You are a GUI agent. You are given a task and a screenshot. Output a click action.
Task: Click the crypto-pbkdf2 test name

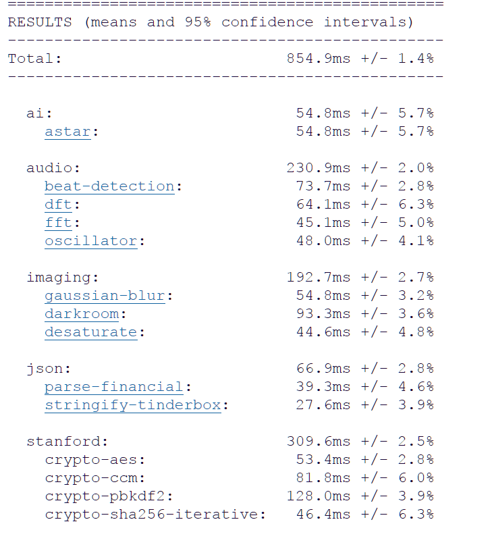[x=107, y=496]
